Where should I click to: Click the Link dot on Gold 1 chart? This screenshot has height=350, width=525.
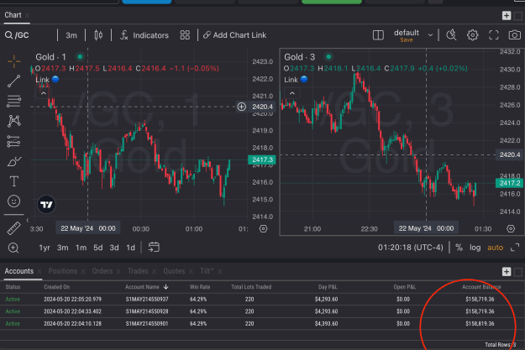(55, 80)
